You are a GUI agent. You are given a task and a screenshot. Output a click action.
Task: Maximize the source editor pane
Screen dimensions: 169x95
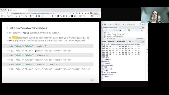pos(143,28)
